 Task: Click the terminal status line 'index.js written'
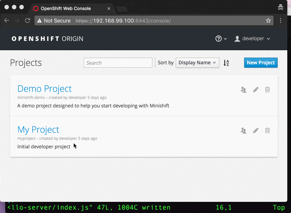pos(89,207)
